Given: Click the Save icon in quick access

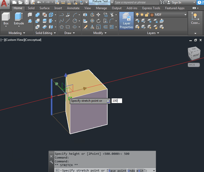Looking at the screenshot, I should click(x=27, y=2).
